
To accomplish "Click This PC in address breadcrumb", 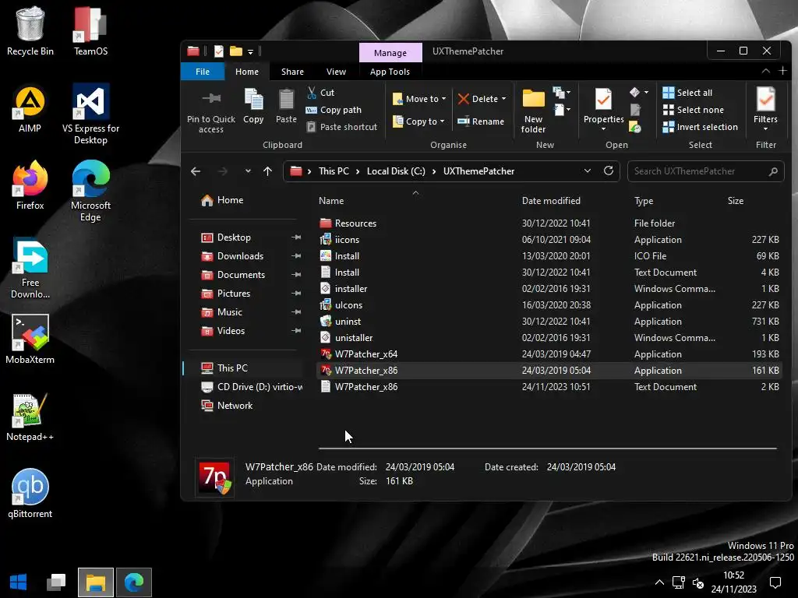I will point(334,171).
